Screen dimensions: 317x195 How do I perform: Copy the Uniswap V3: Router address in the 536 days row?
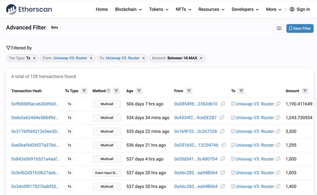278,145
